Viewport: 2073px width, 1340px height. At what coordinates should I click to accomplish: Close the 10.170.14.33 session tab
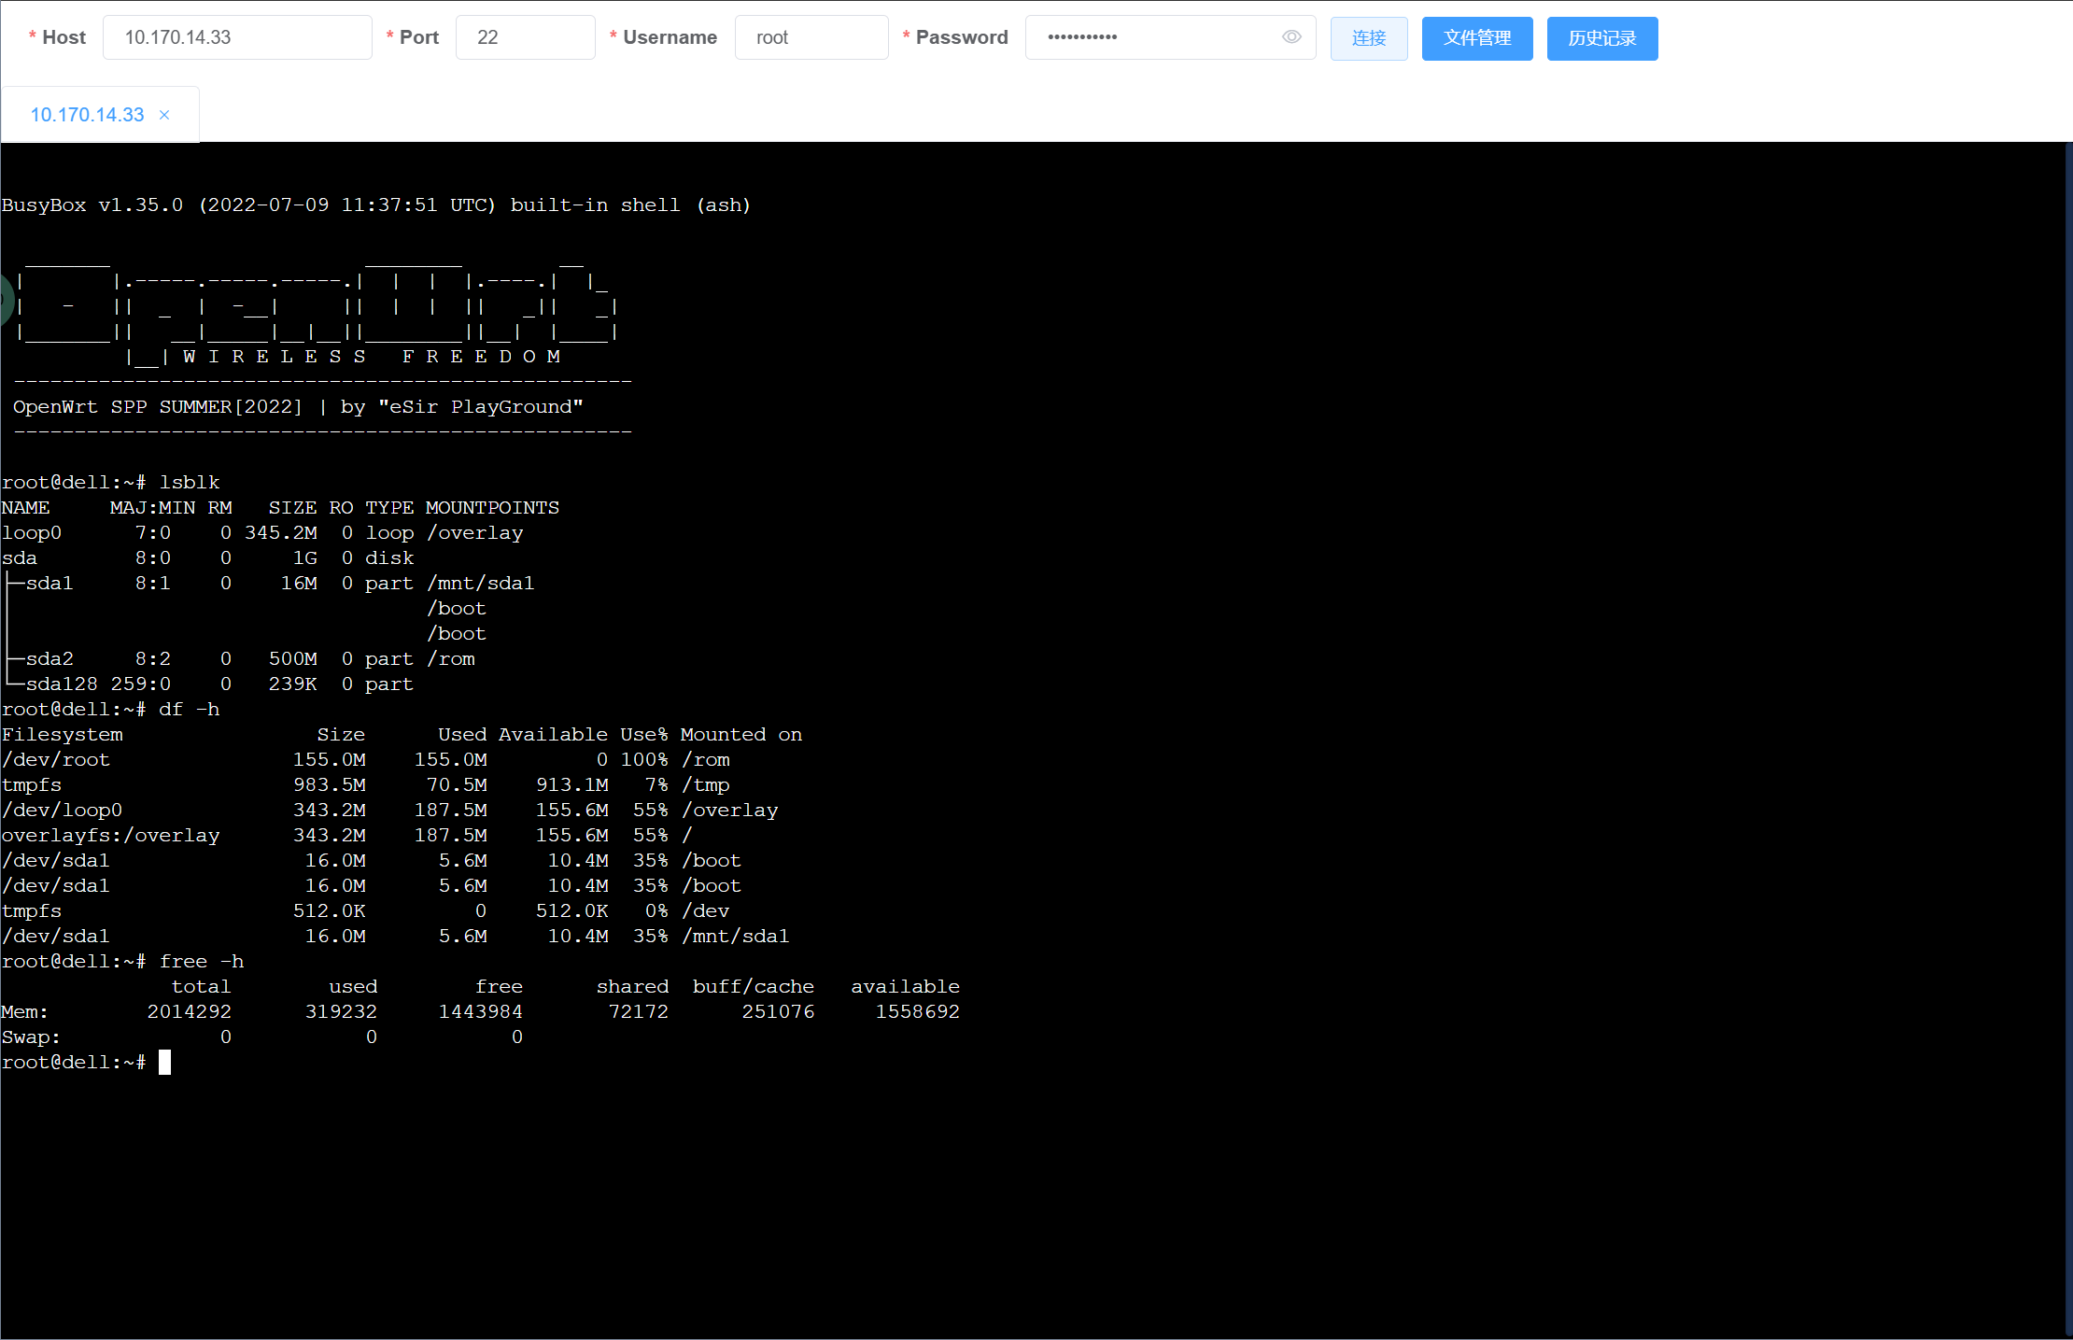pos(164,115)
